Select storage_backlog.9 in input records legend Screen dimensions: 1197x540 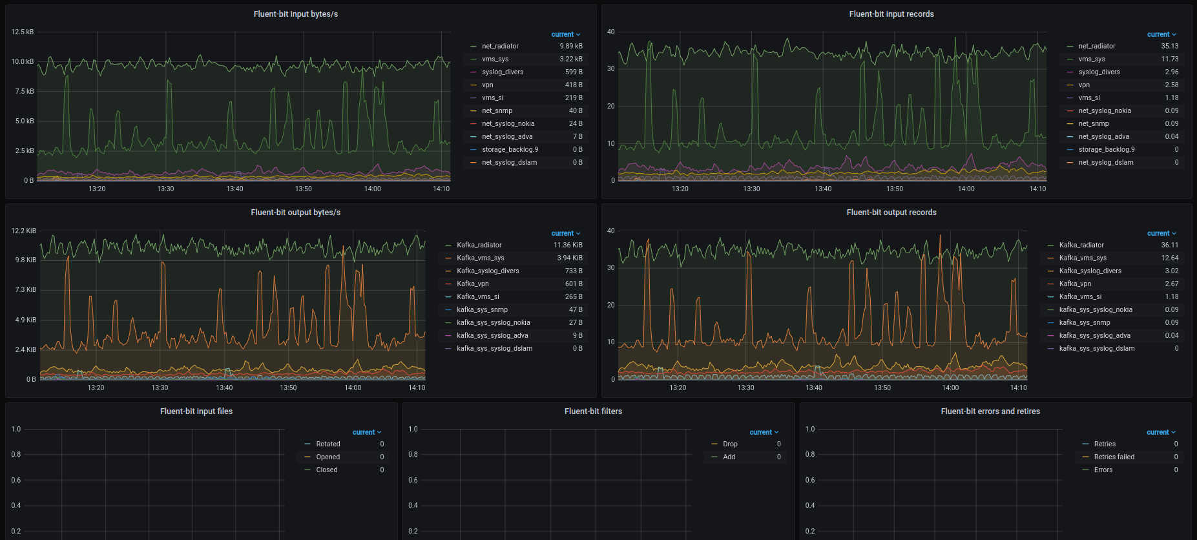click(x=1106, y=150)
